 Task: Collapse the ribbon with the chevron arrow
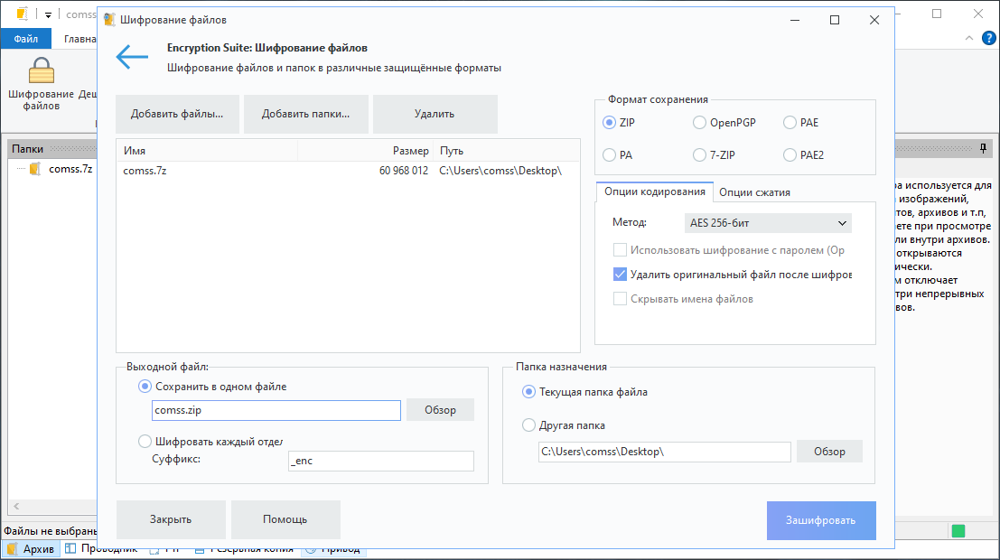(x=968, y=39)
